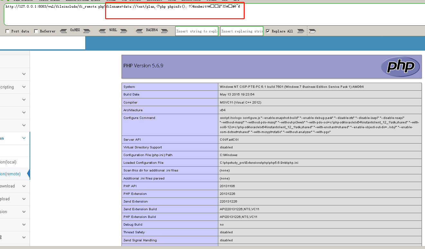Click the 'Compiler' row label
The image size is (425, 249).
(x=131, y=103)
